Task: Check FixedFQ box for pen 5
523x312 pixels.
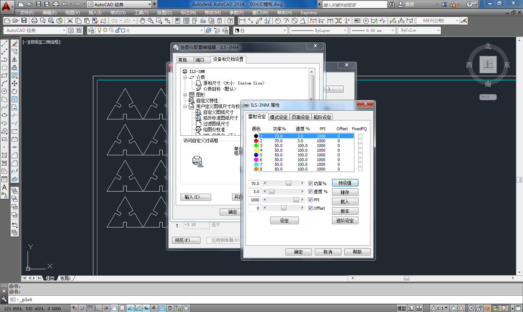Action: 360,155
